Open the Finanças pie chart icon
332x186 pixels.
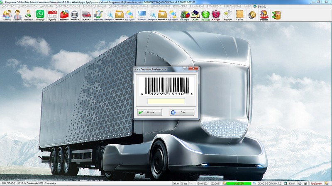click(185, 15)
